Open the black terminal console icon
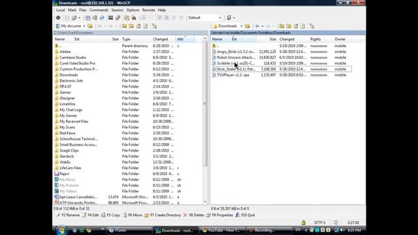The width and height of the screenshot is (418, 235). [110, 18]
